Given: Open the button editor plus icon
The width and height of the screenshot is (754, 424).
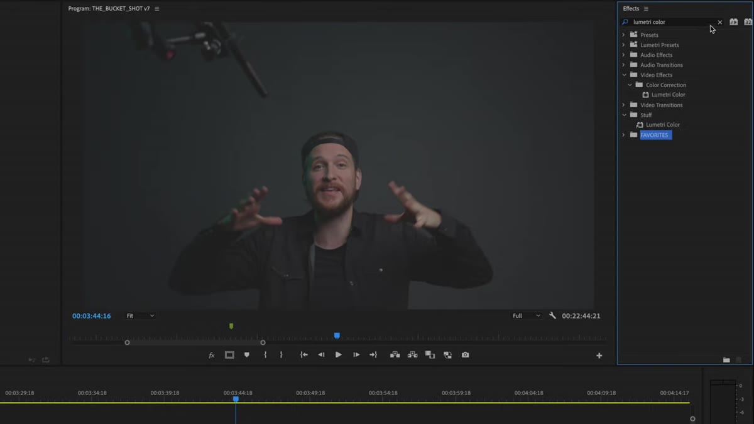Looking at the screenshot, I should 599,356.
